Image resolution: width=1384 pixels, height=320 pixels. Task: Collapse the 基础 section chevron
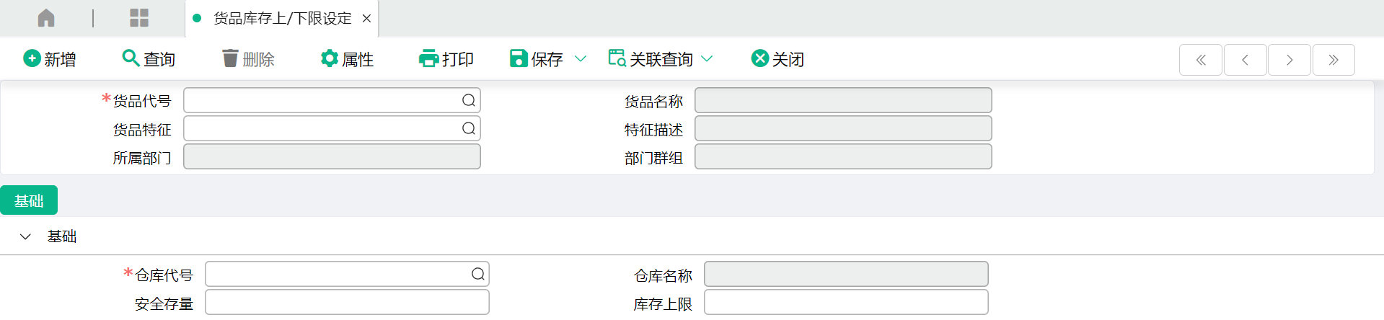click(25, 236)
